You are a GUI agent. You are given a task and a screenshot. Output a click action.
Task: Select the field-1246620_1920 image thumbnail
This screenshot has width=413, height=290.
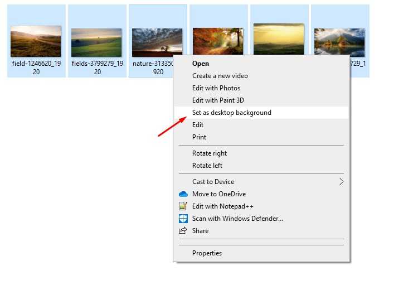(x=36, y=41)
